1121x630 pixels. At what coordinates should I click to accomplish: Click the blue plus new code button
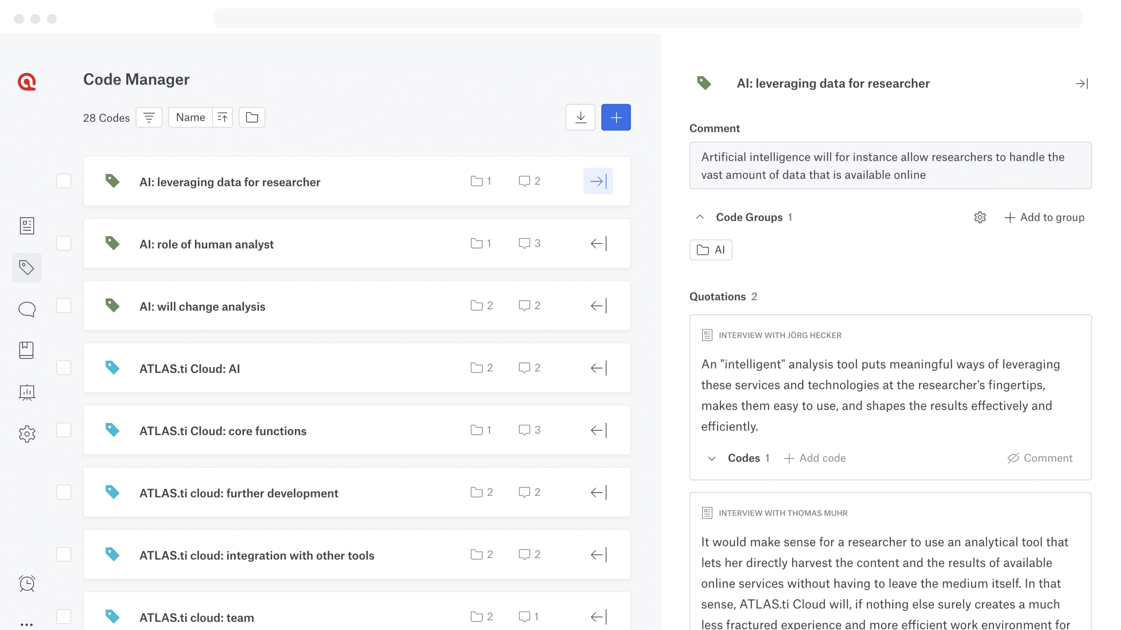[616, 117]
